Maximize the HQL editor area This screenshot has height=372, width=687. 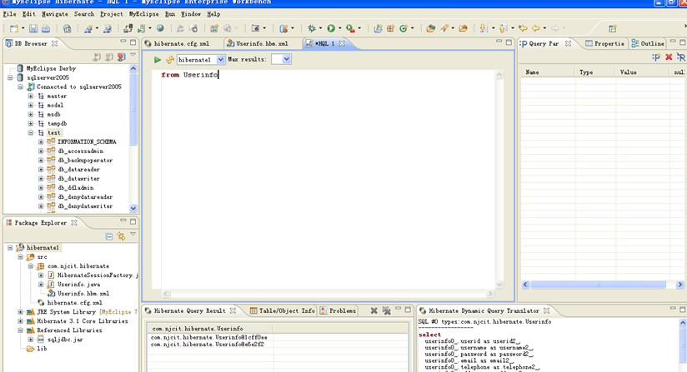coord(509,42)
